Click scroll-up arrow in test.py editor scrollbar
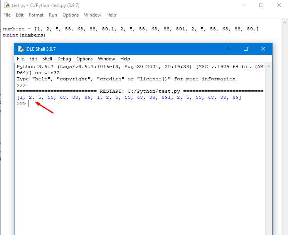This screenshot has height=235, width=288. point(285,23)
